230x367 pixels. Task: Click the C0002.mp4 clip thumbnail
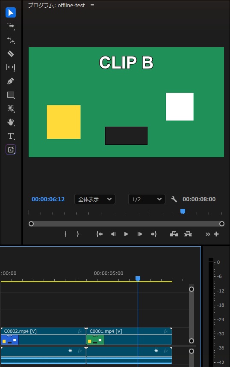(x=10, y=340)
